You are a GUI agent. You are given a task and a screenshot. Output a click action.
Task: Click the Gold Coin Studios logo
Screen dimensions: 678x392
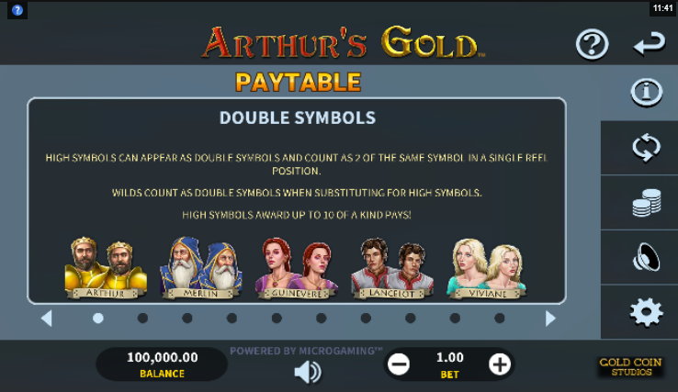[x=631, y=367]
